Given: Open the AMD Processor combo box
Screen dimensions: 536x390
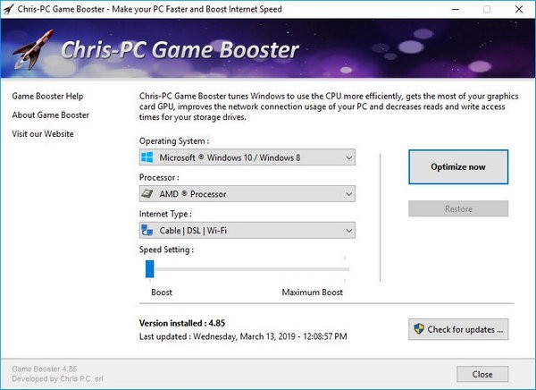Looking at the screenshot, I should pyautogui.click(x=247, y=194).
